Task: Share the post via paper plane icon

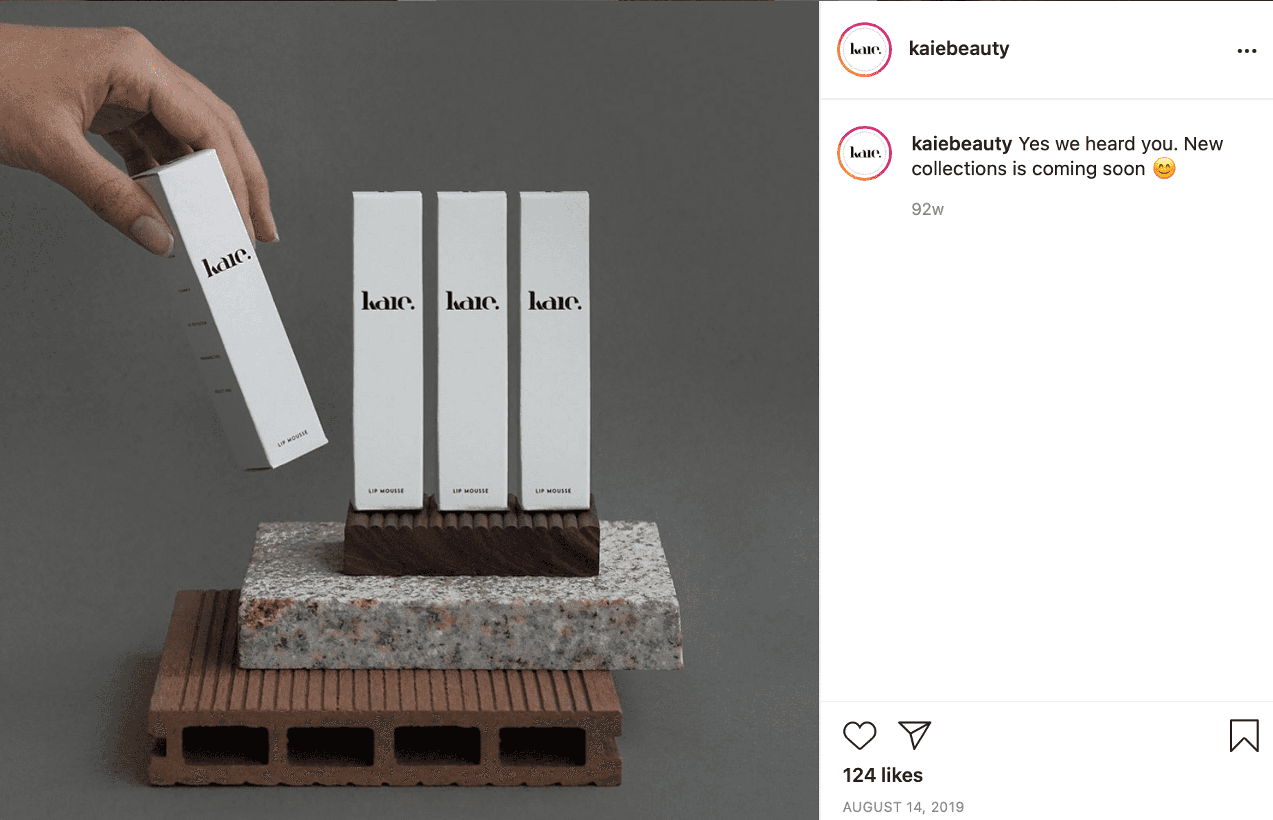Action: tap(915, 735)
